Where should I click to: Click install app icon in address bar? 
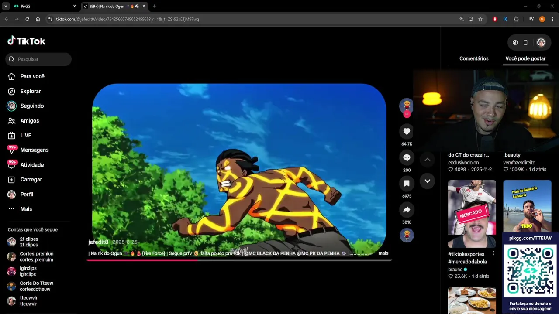[x=471, y=19]
